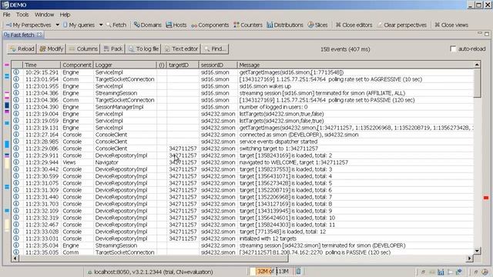
Task: Expand the My Perspectives dropdown arrow
Action: [57, 25]
